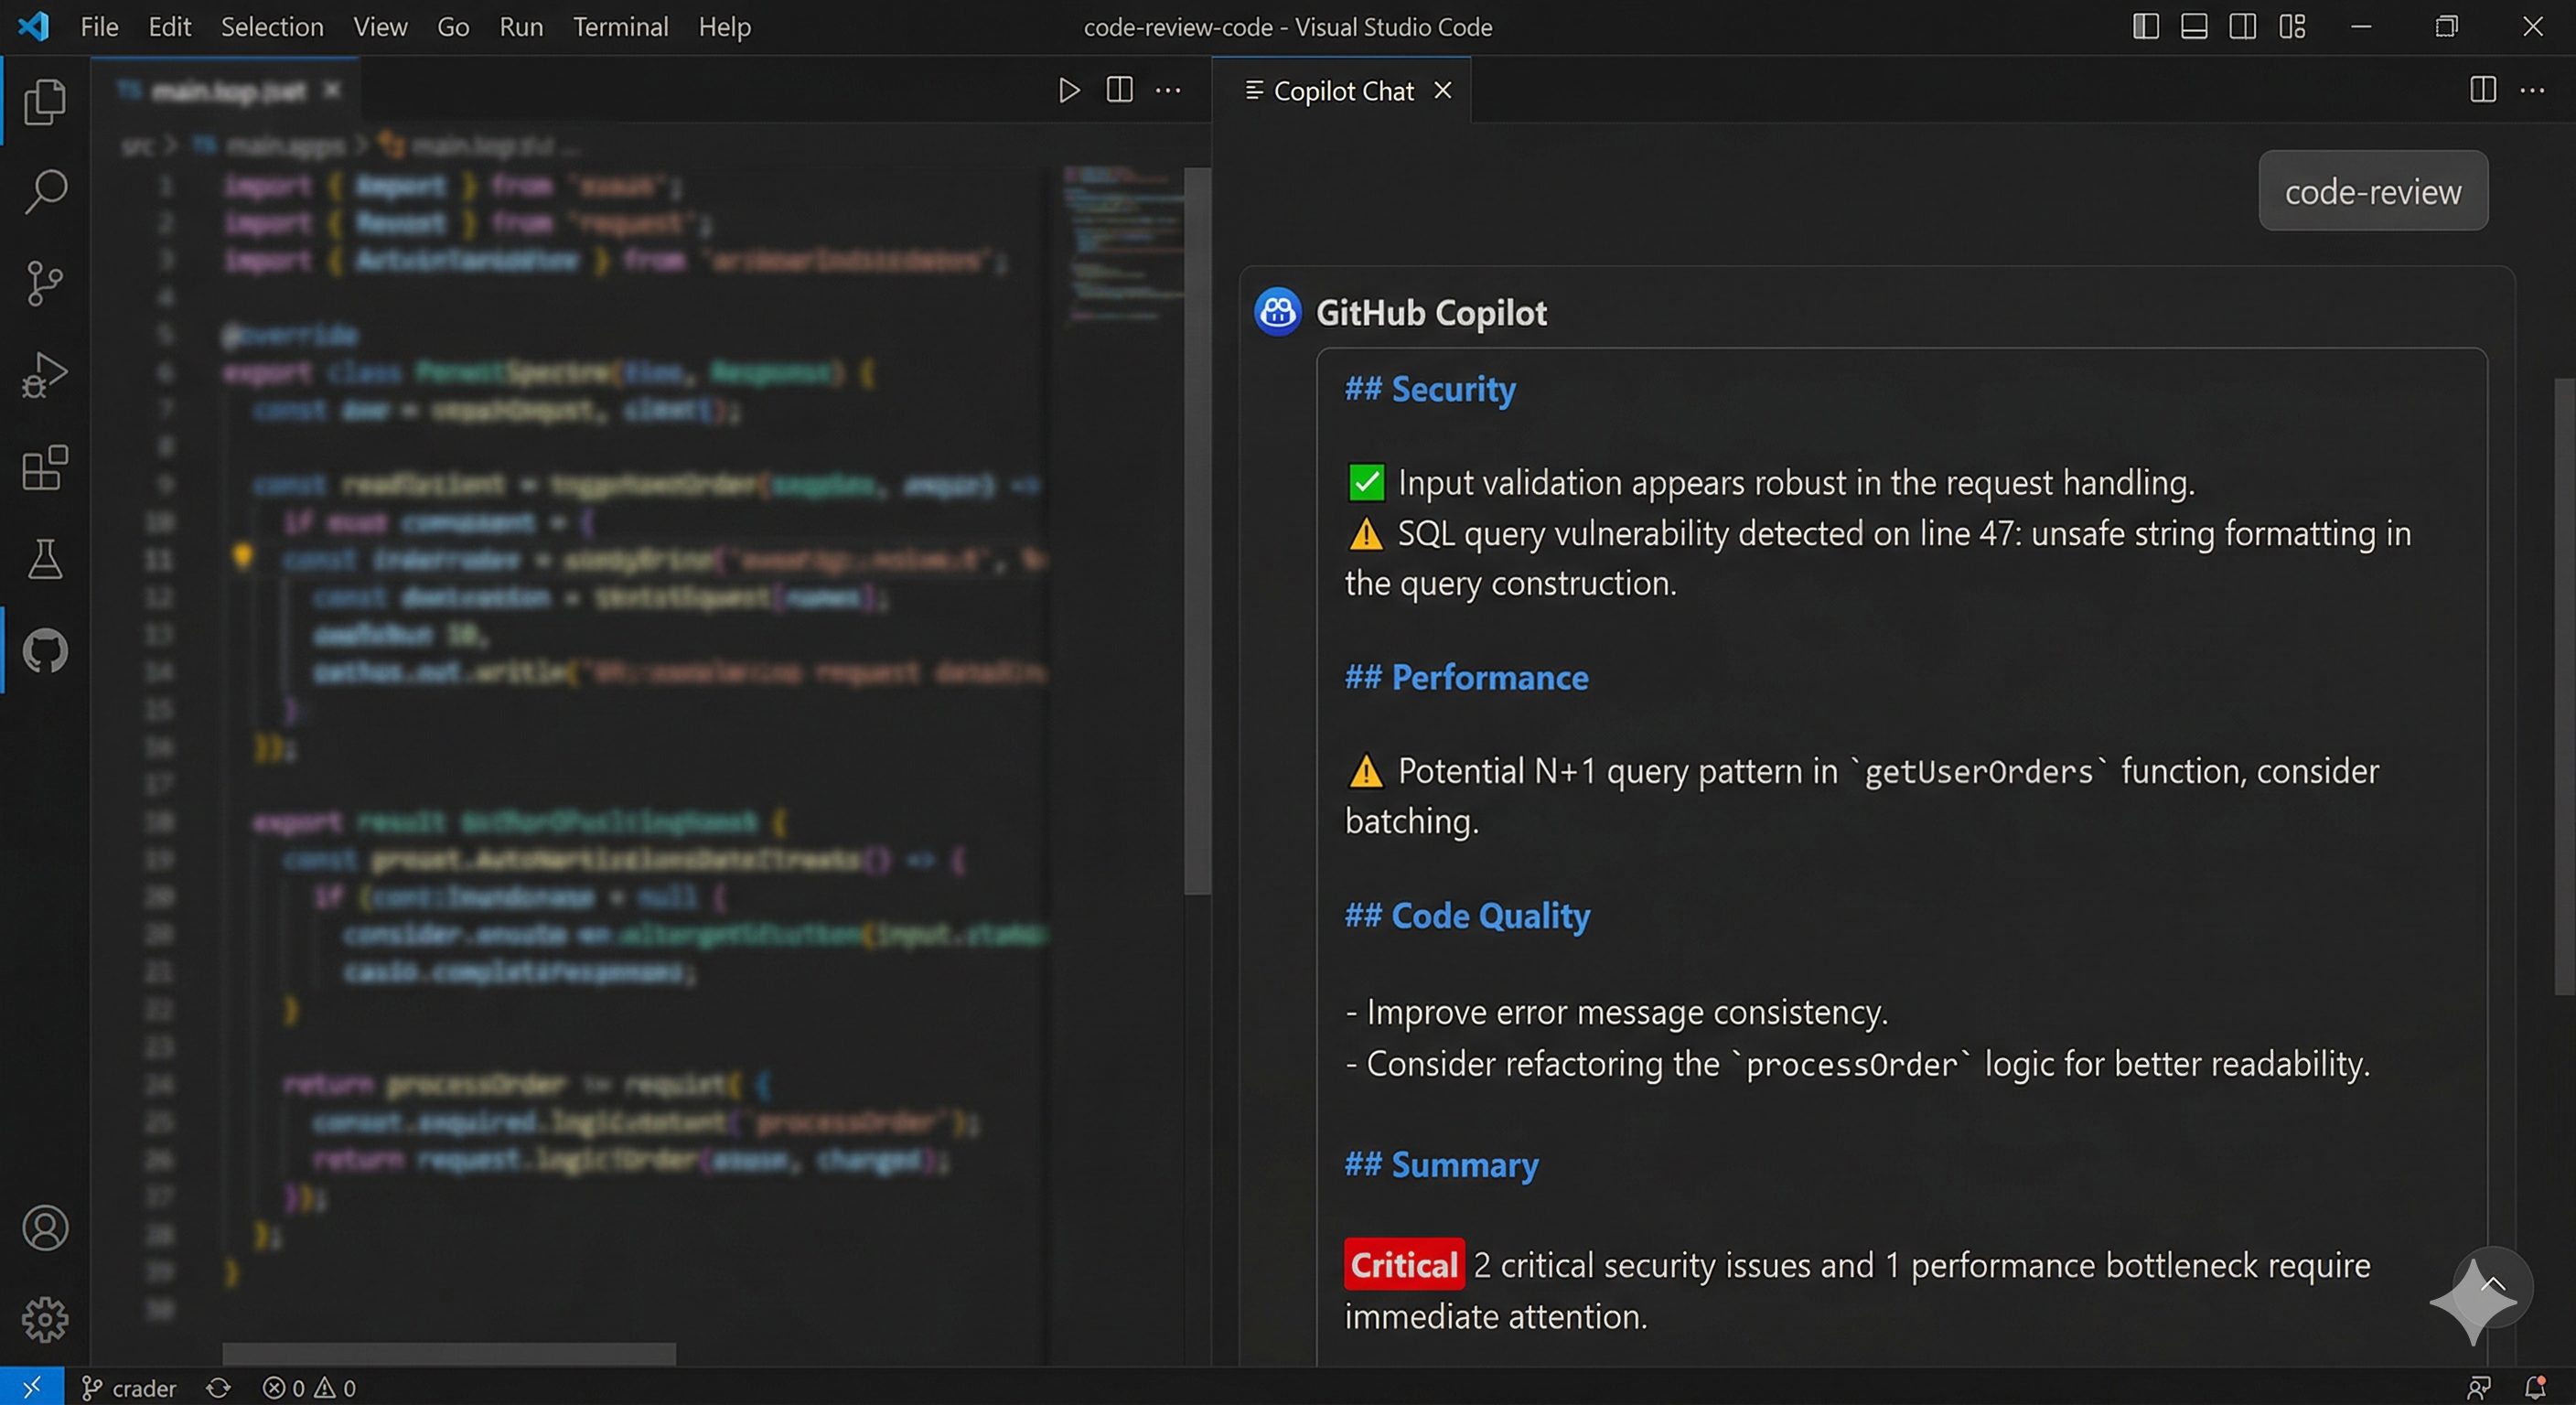The image size is (2576, 1405).
Task: Open editor more actions ellipsis menu
Action: [x=1168, y=90]
